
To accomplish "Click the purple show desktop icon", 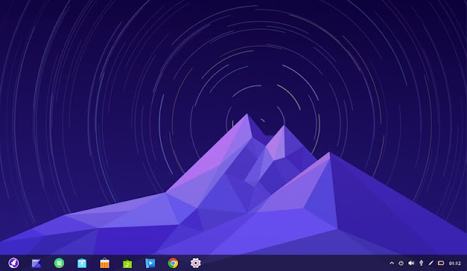I will [36, 263].
